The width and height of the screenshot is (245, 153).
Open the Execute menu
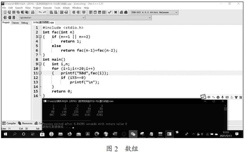coord(47,8)
